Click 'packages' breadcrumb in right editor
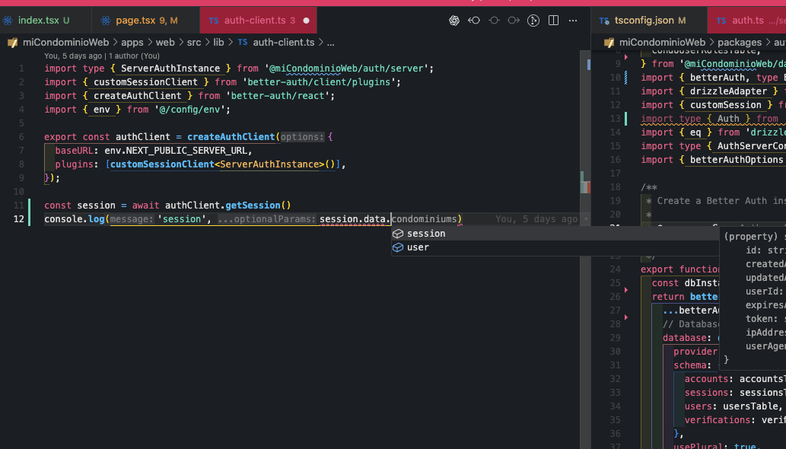 [x=740, y=43]
